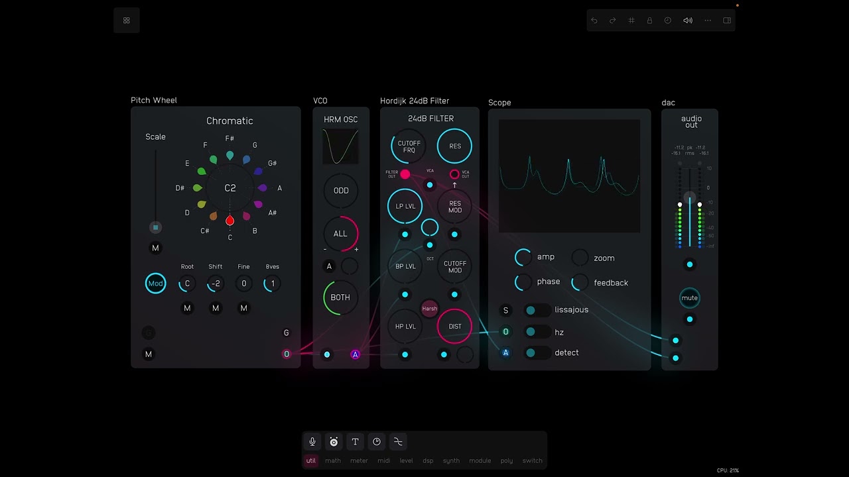This screenshot has height=477, width=849.
Task: Switch to the synth category tab
Action: [451, 460]
